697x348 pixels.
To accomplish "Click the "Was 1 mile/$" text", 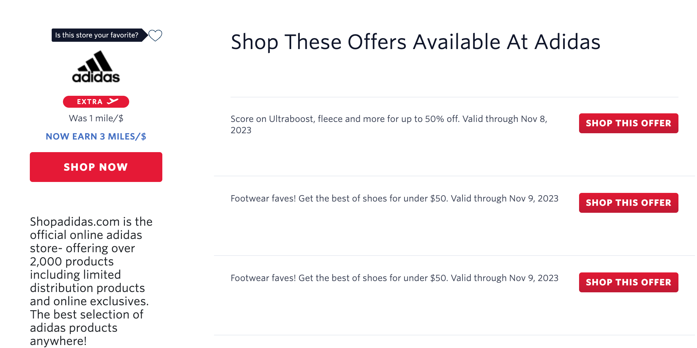I will 96,118.
